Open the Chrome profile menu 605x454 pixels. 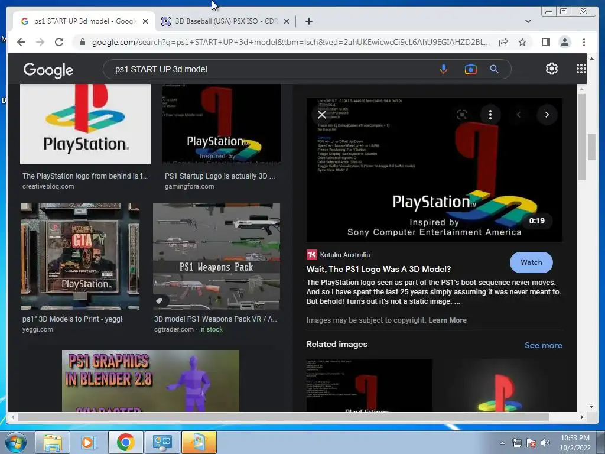click(x=564, y=42)
